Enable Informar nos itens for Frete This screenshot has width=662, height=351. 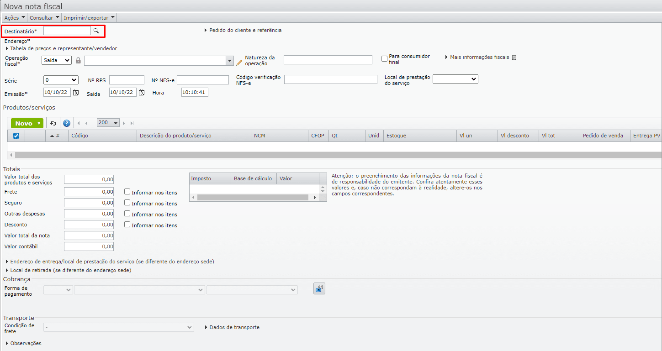(x=127, y=192)
